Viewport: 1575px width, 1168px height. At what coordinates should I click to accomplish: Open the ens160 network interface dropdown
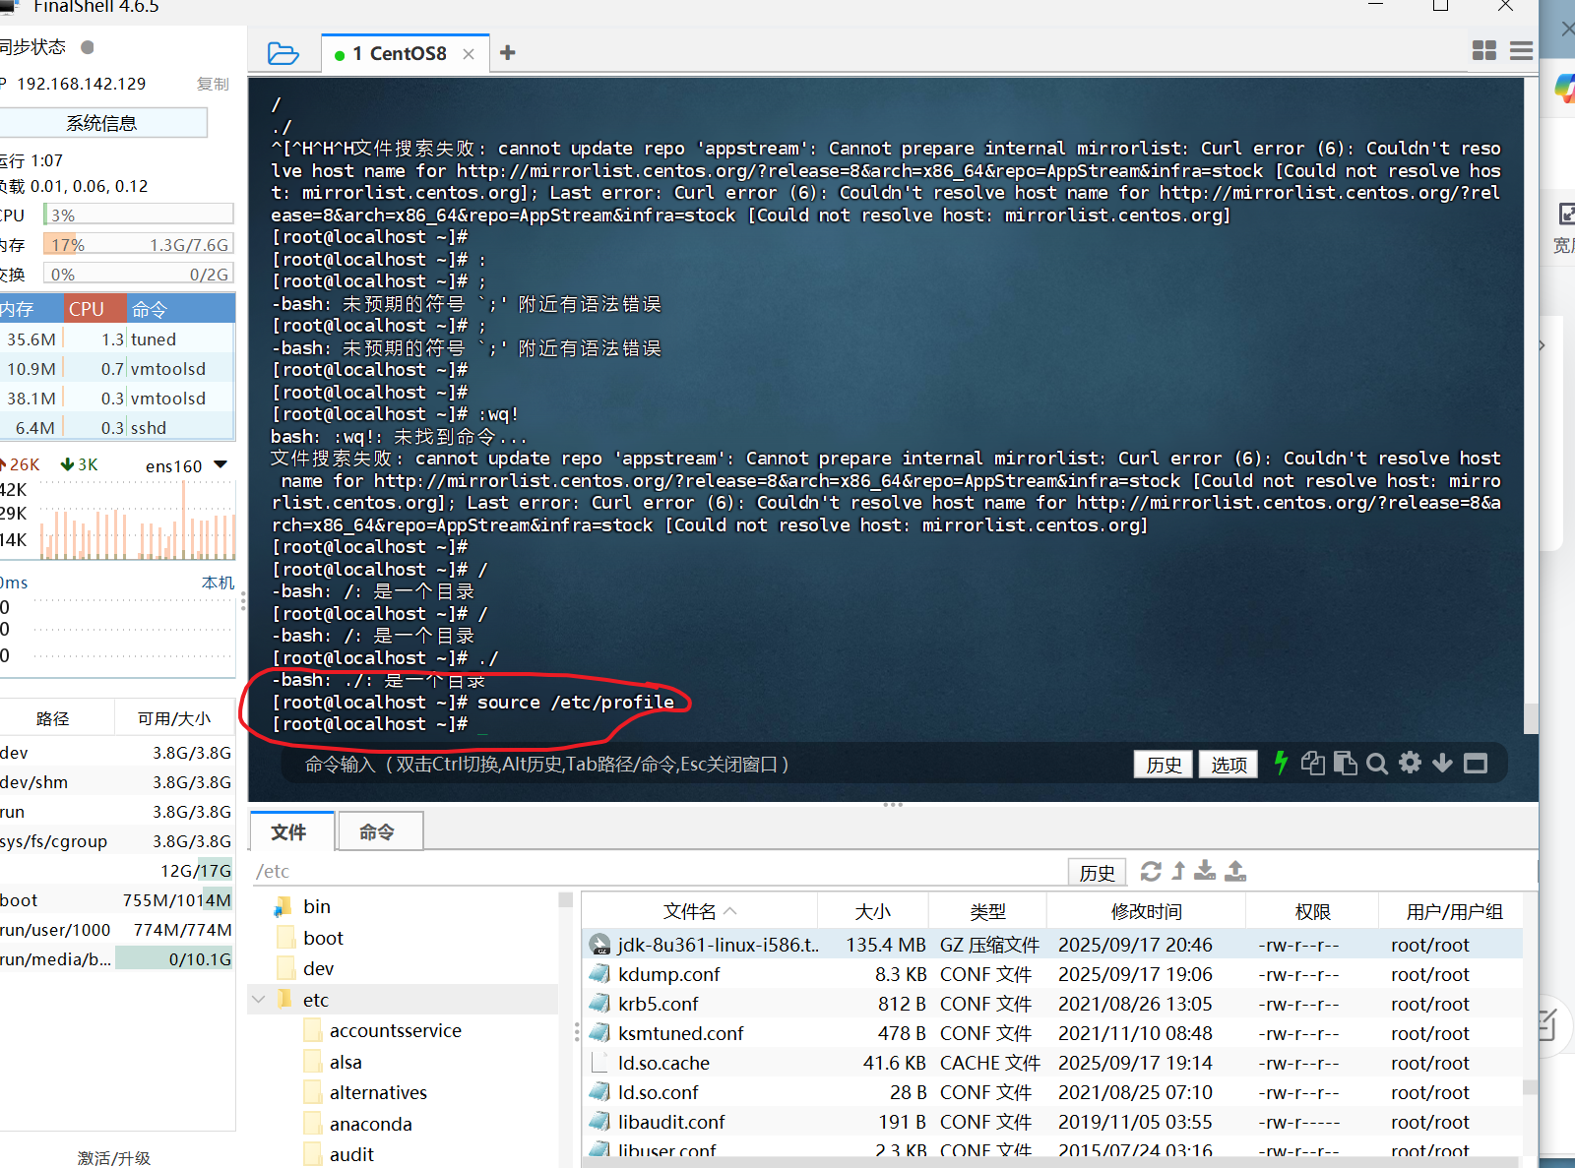point(220,464)
